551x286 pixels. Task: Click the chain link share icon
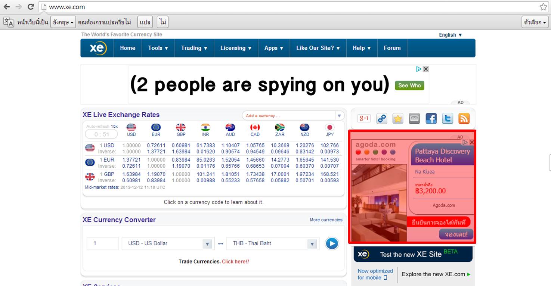point(381,119)
